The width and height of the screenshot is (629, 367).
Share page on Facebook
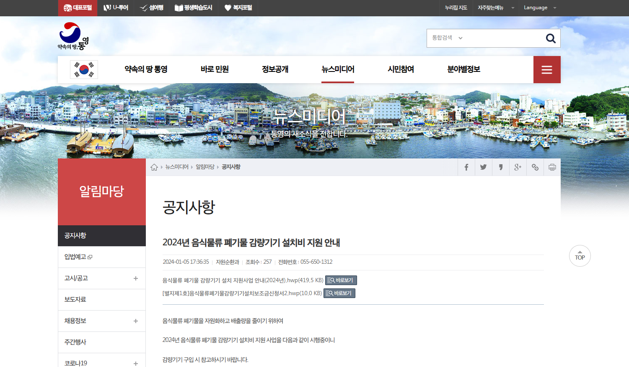tap(466, 167)
